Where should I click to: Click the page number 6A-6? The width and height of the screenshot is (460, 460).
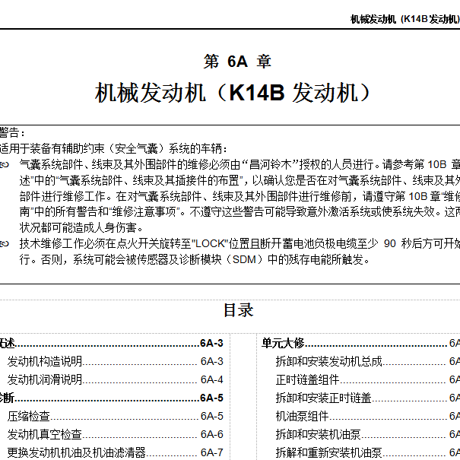(211, 434)
